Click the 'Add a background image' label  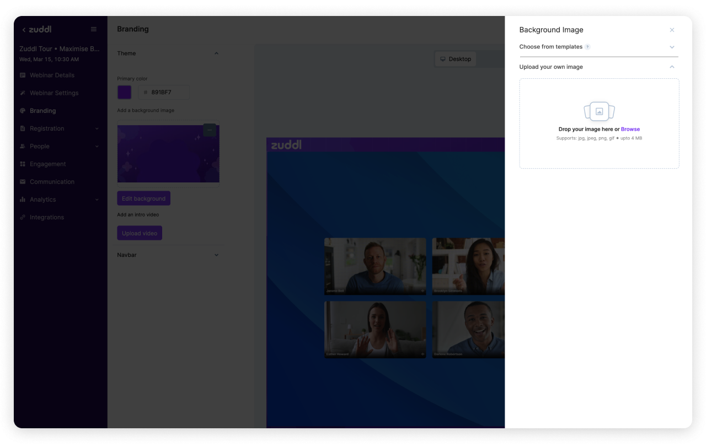pos(146,110)
